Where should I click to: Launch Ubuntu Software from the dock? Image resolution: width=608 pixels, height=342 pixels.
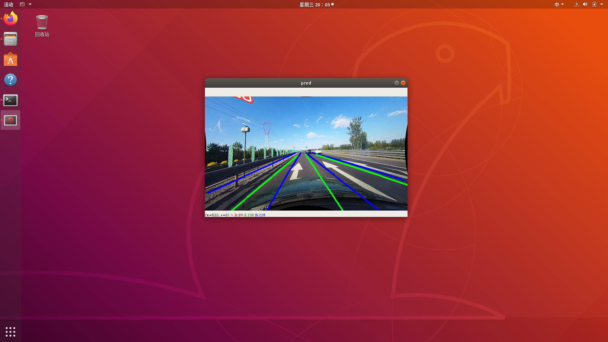tap(10, 60)
